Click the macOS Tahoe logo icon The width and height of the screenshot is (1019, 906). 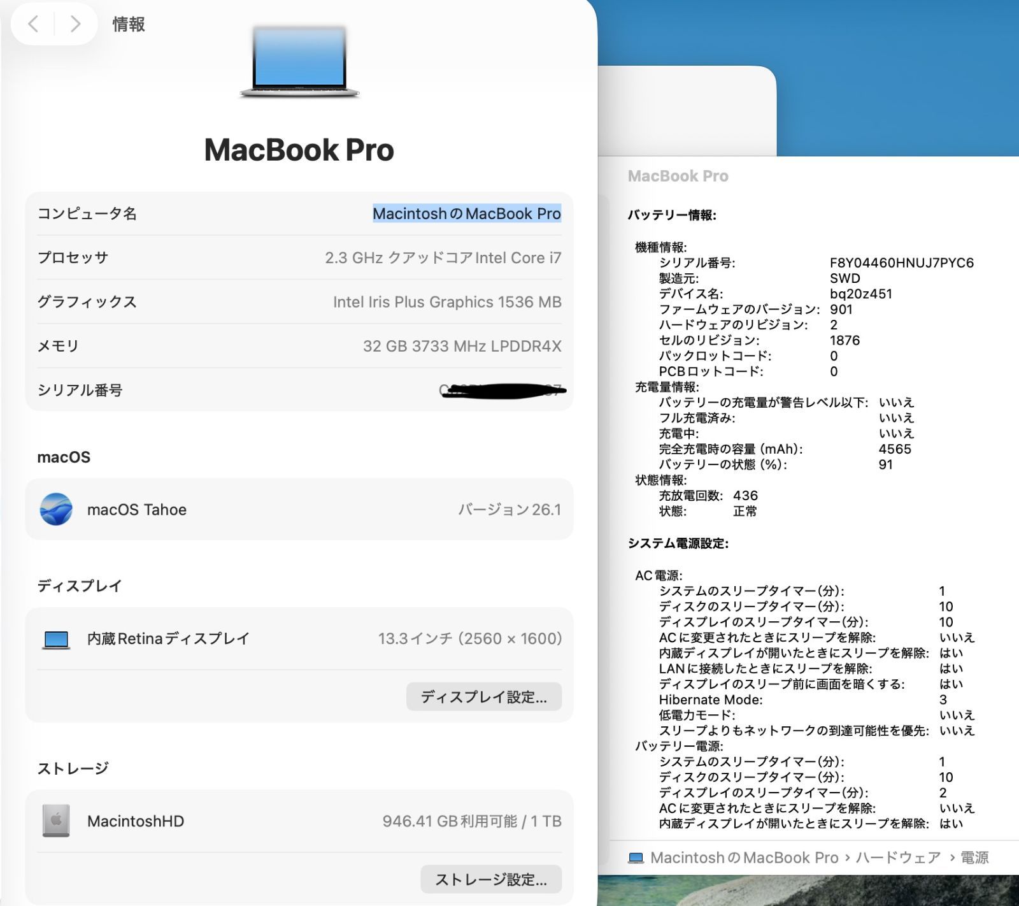point(56,509)
